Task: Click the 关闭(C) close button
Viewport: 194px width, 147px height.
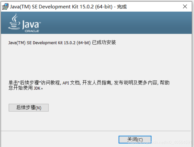Action: pyautogui.click(x=135, y=140)
